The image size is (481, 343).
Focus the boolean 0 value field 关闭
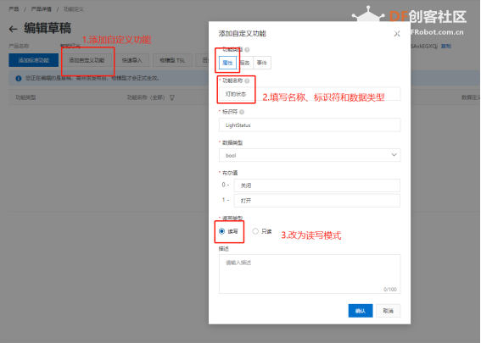pyautogui.click(x=317, y=185)
